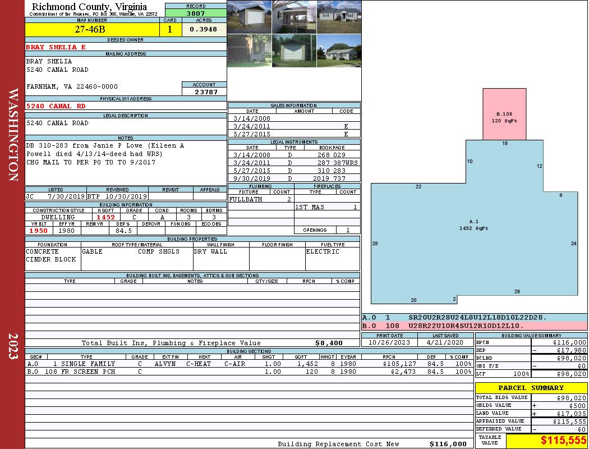Screen dimensions: 589x449
Task: Click OBLDG VALUE amount $500
Action: tap(577, 405)
